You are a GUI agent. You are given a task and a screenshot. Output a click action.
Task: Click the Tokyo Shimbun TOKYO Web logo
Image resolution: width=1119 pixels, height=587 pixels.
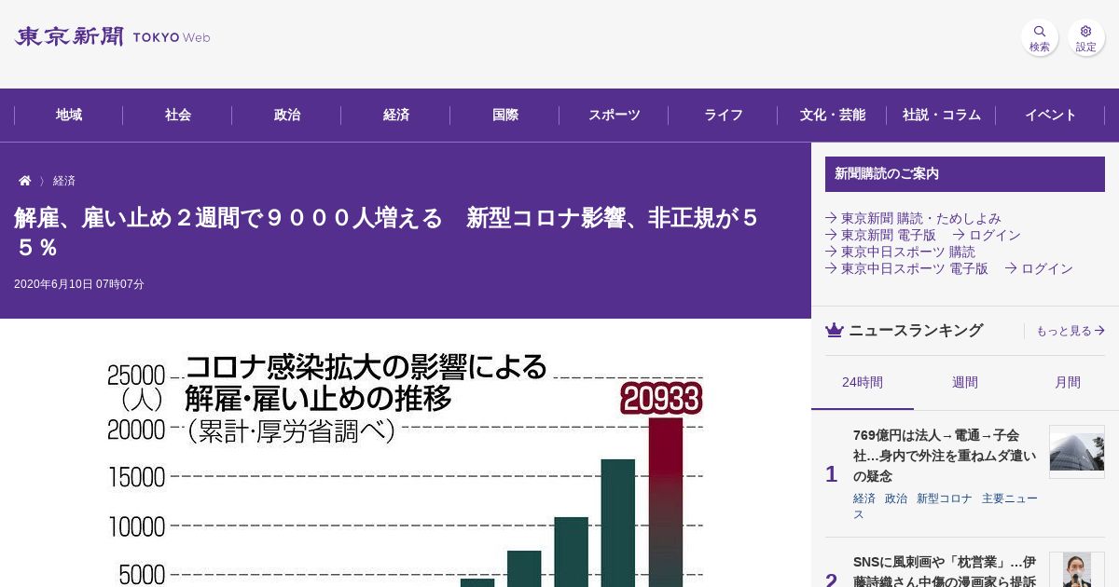pyautogui.click(x=113, y=37)
